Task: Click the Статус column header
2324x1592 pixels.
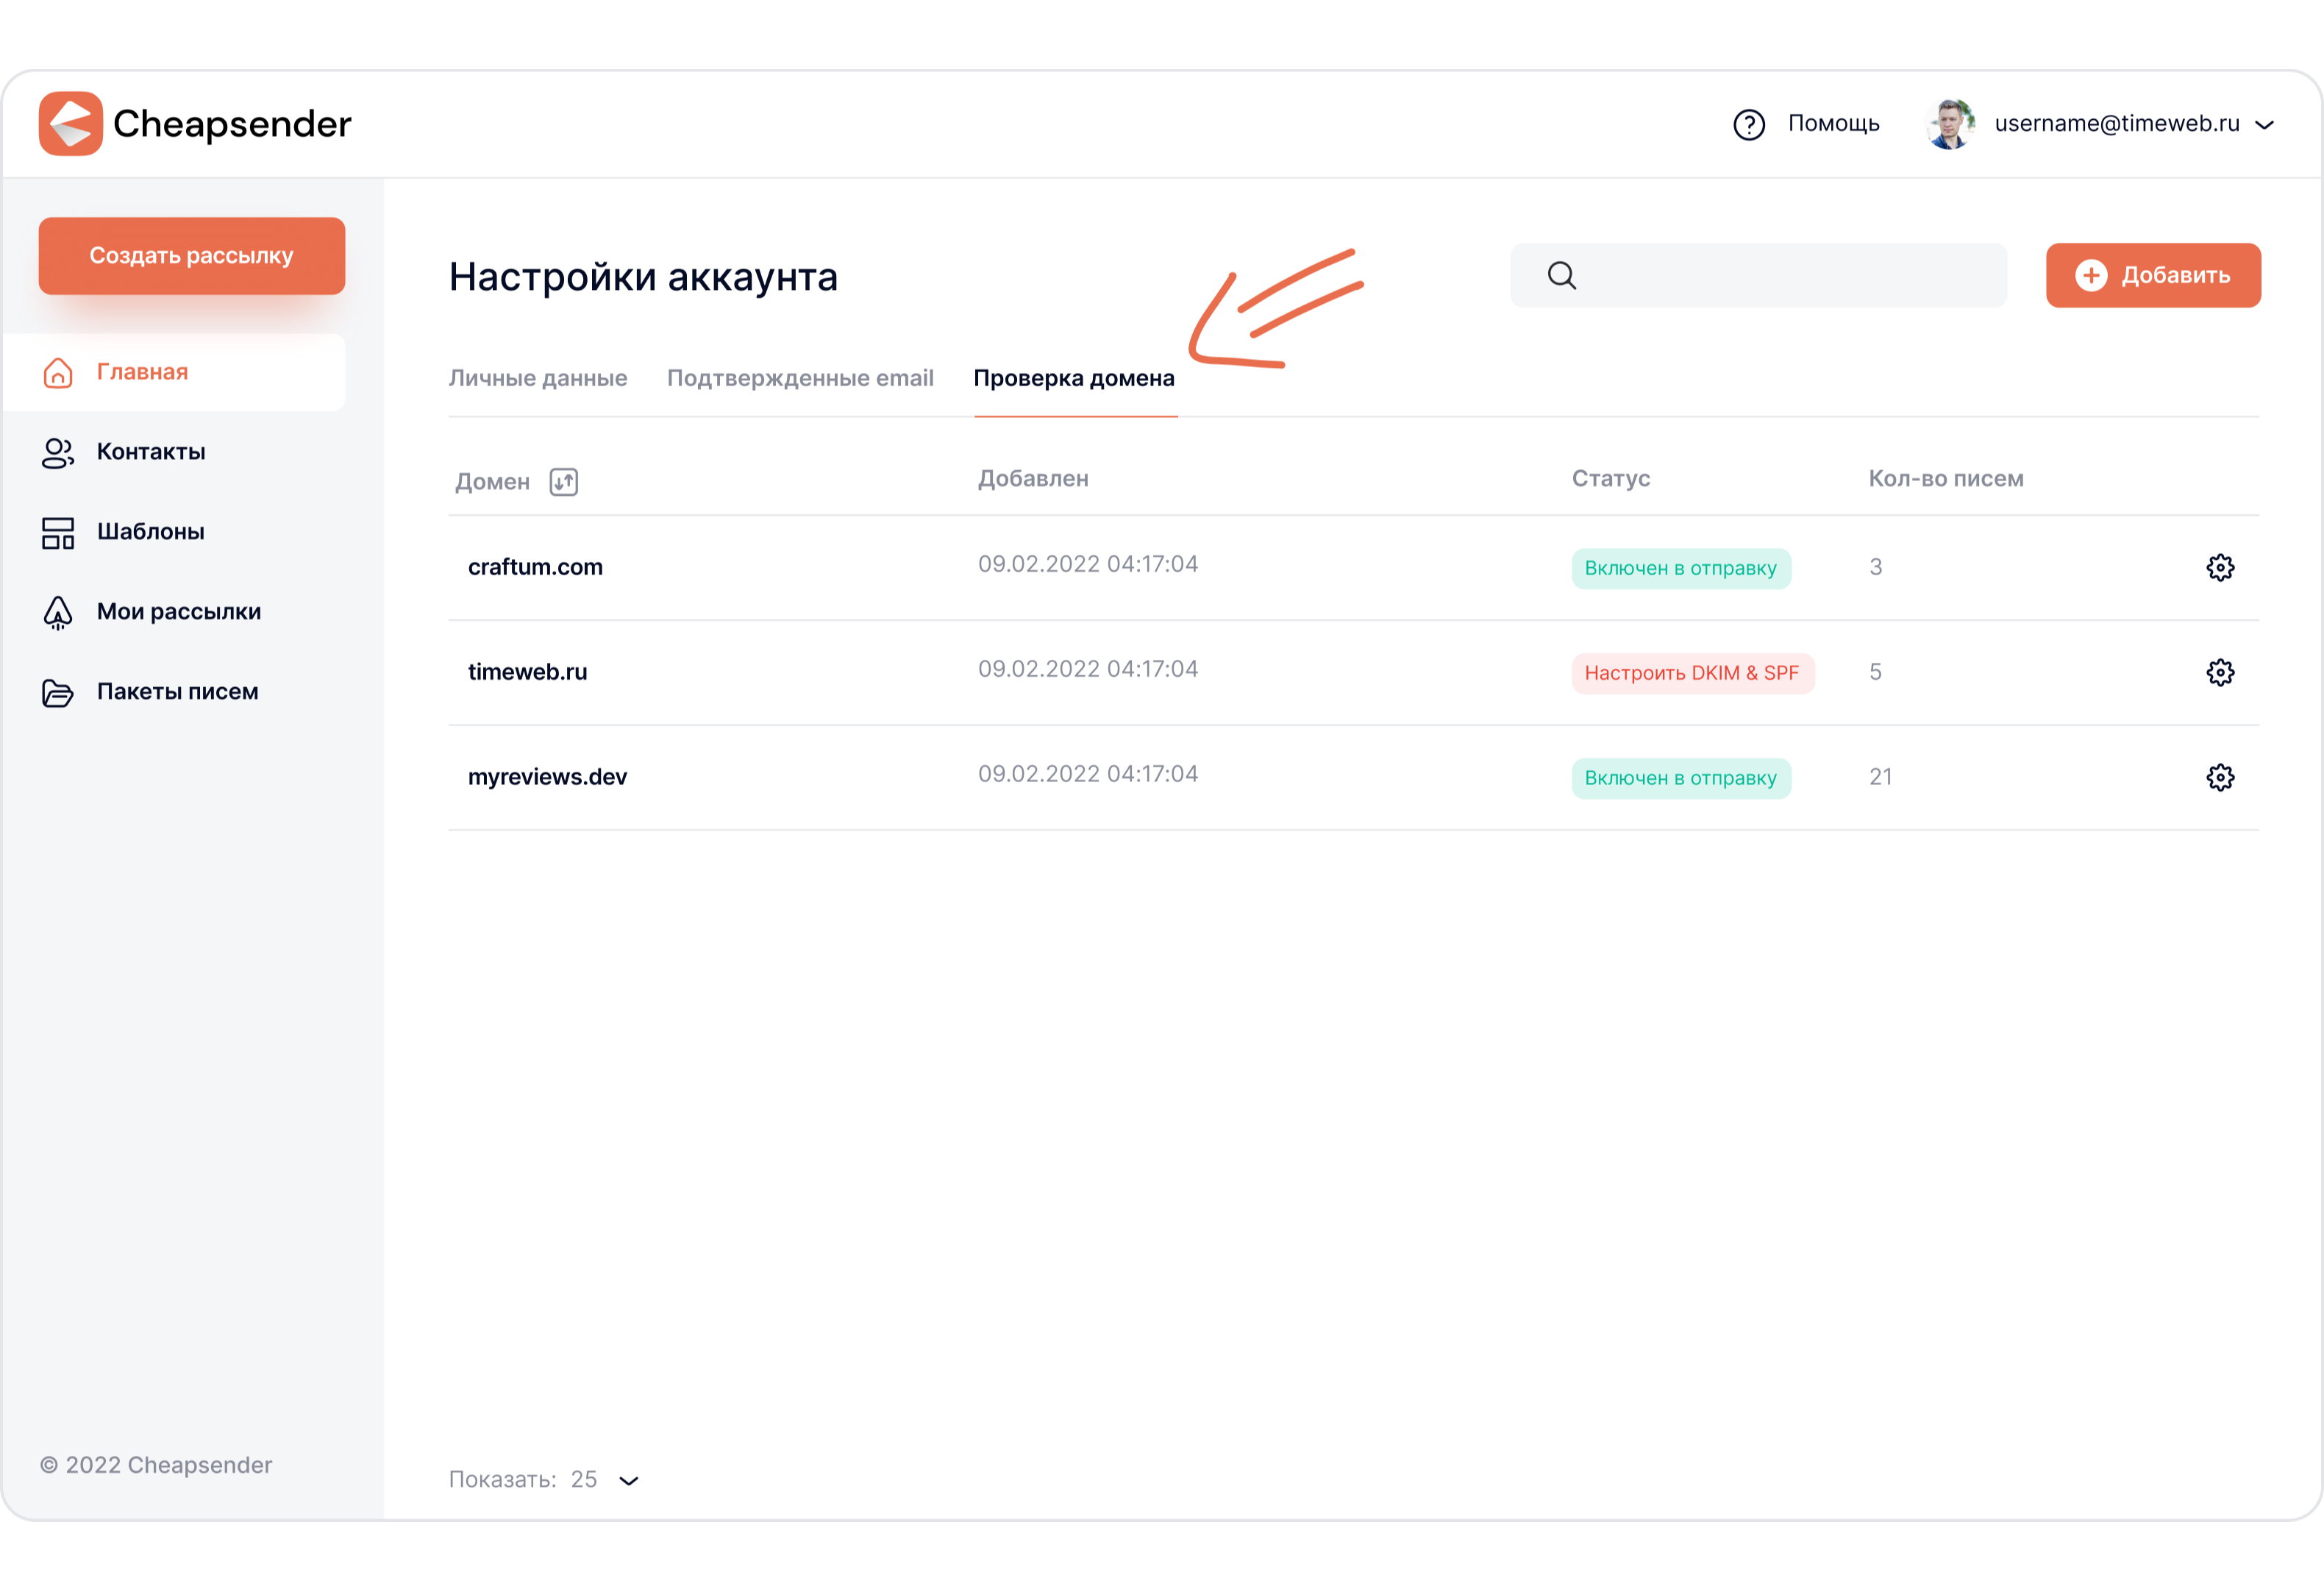Action: [x=1611, y=480]
